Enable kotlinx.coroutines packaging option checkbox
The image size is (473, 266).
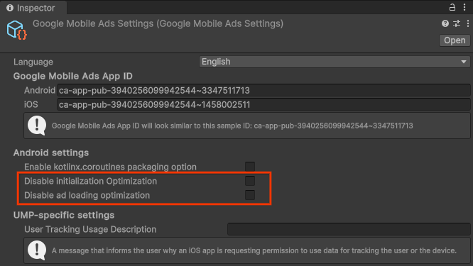point(250,167)
